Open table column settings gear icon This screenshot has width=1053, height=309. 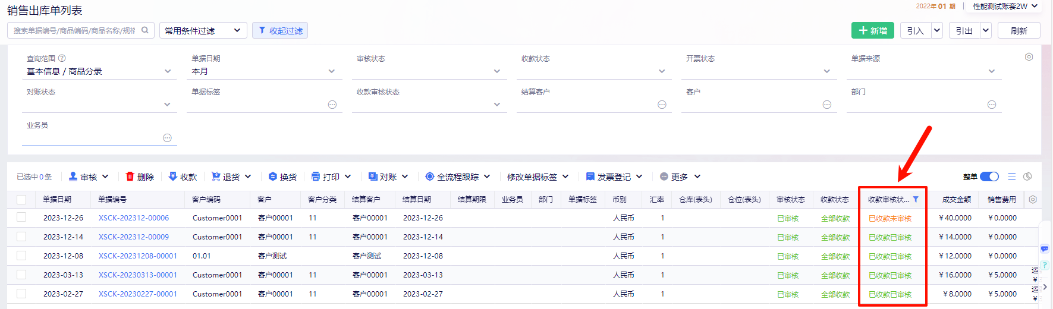[1033, 200]
